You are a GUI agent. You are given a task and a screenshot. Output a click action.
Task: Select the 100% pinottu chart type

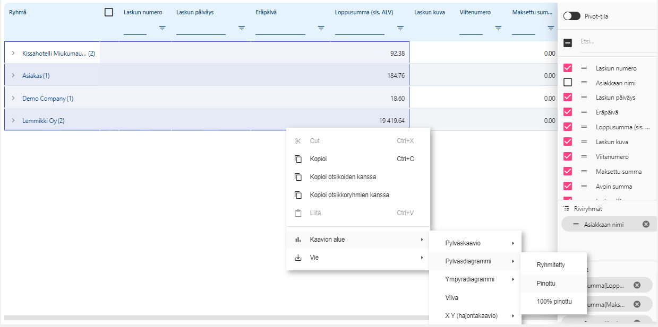coord(553,302)
